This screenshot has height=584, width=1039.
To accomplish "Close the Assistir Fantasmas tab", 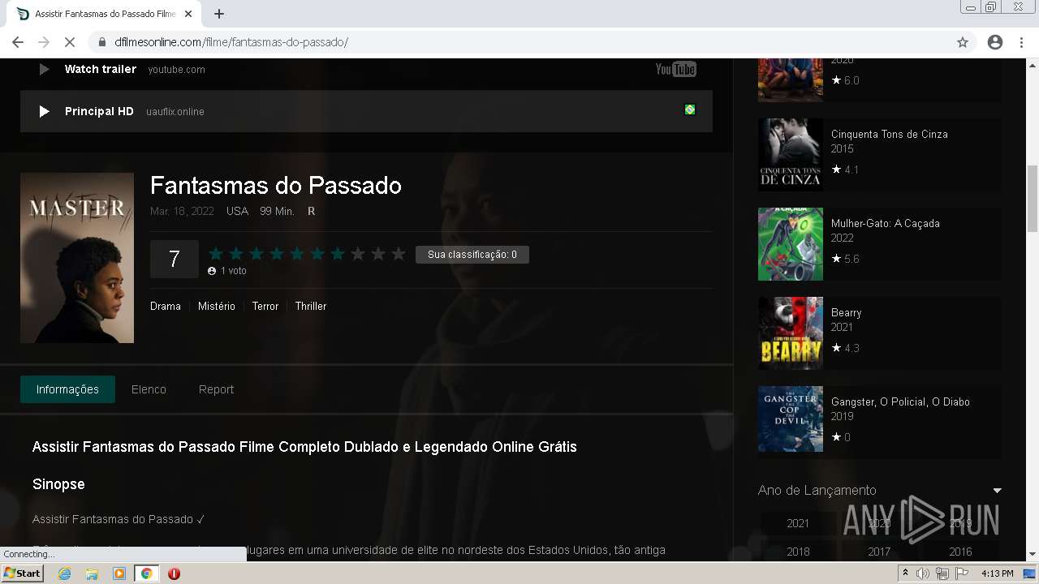I will [188, 14].
